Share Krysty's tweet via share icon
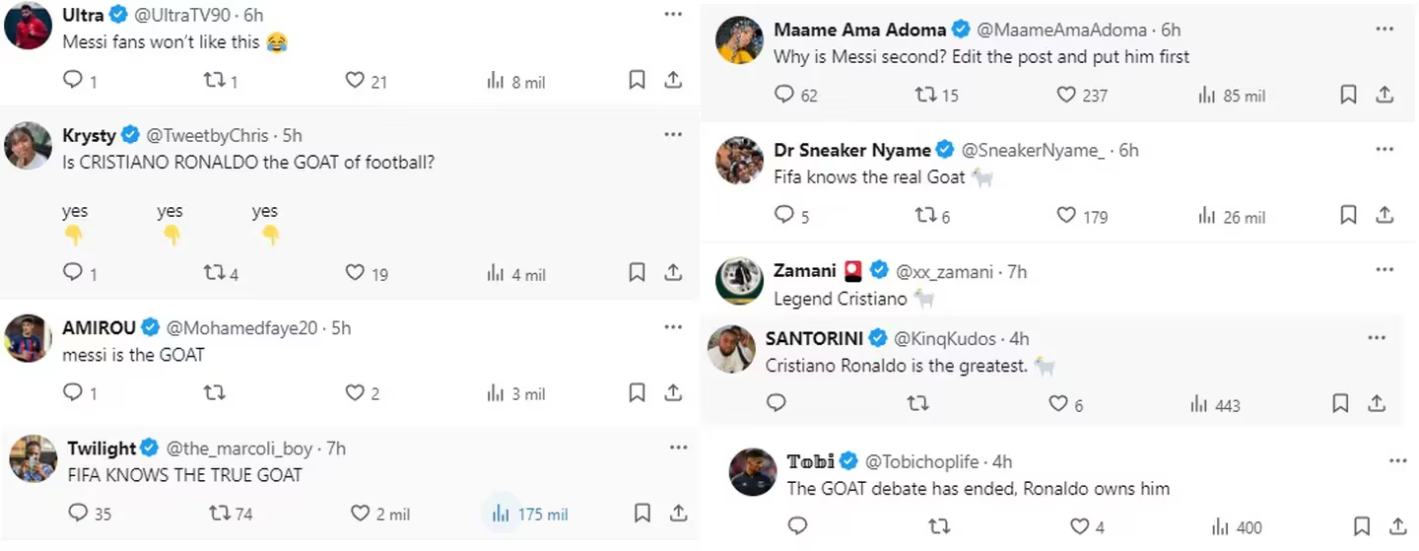Image resolution: width=1419 pixels, height=551 pixels. [673, 273]
